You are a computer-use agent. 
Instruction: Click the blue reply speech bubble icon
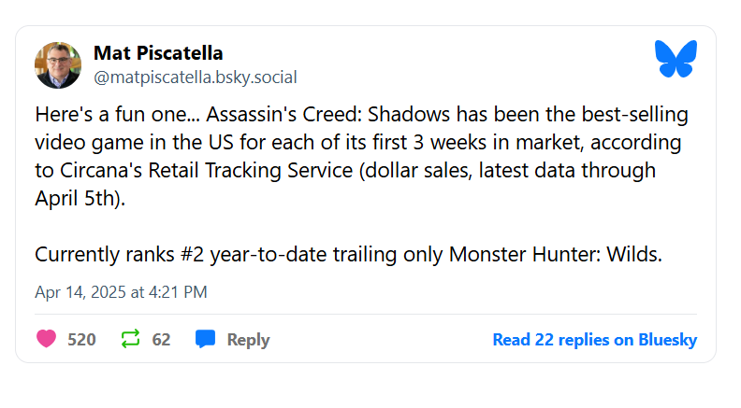205,339
